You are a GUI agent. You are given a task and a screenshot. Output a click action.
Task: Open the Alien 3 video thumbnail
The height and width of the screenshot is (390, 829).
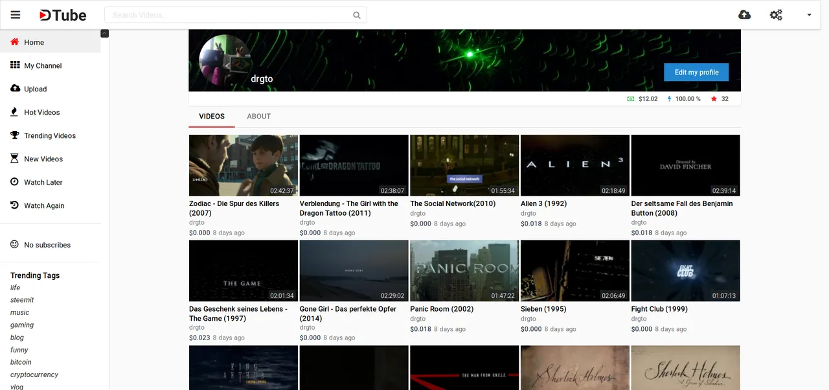pyautogui.click(x=575, y=165)
